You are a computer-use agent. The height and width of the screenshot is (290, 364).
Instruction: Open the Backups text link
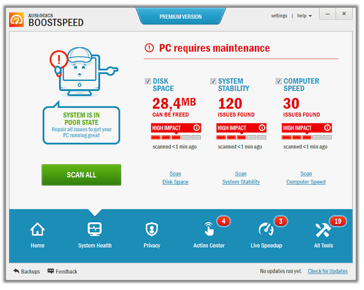pyautogui.click(x=30, y=271)
